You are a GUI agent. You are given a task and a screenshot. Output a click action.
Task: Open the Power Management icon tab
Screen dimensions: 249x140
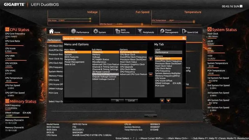tap(162, 31)
